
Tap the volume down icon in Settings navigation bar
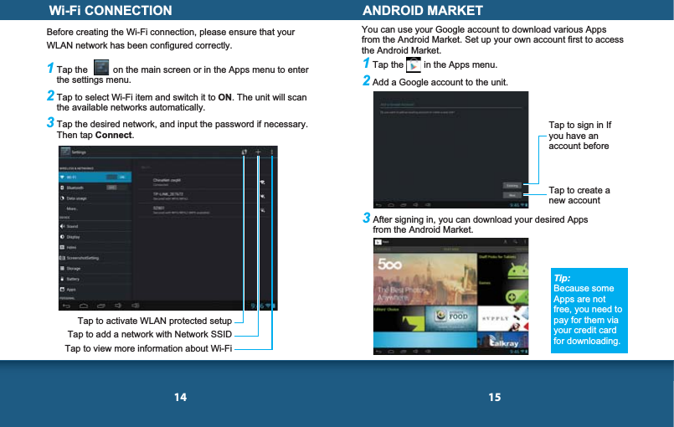click(x=118, y=306)
